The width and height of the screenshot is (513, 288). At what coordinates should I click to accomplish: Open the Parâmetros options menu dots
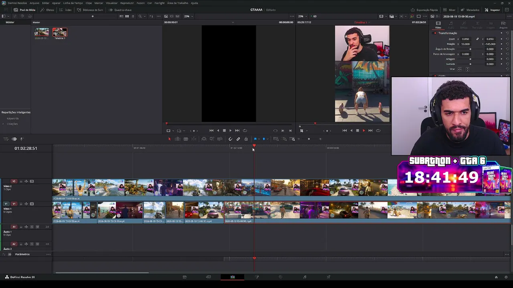pyautogui.click(x=48, y=254)
